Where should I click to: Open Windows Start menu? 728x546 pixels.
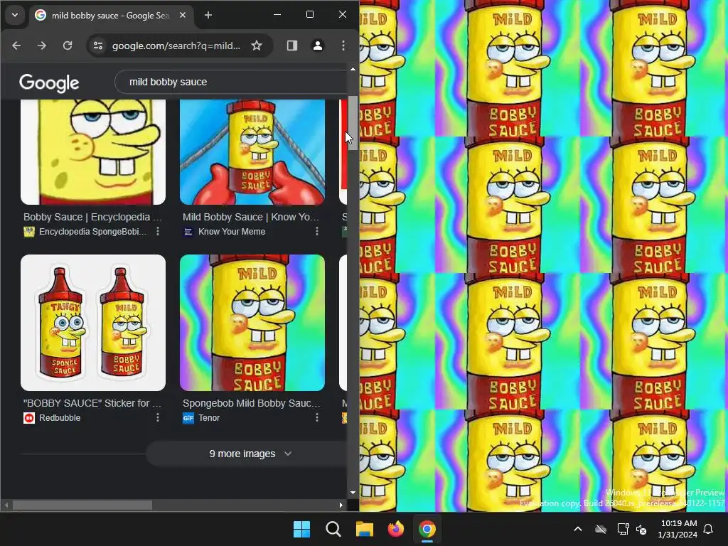coord(301,529)
